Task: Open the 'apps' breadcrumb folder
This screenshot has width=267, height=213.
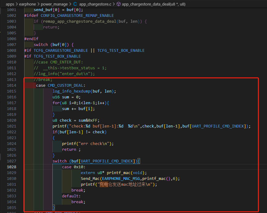Action: [x=10, y=4]
